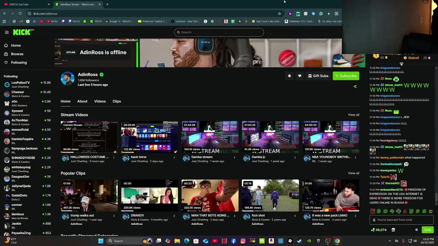The image size is (438, 246).
Task: Open the NBA YOUNGBOY BIRTHD... video thumbnail
Action: tap(331, 137)
